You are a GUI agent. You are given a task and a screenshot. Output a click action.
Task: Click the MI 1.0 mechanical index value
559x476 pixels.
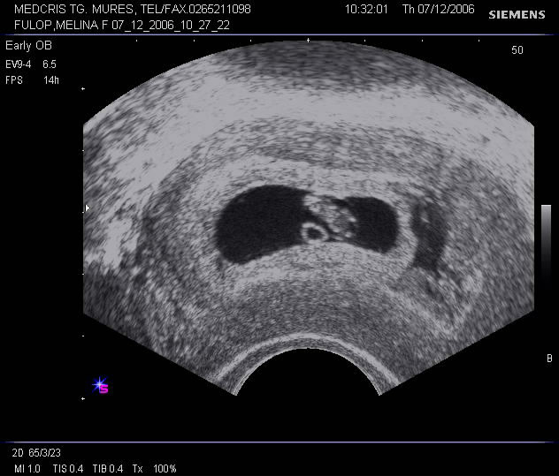pos(27,468)
